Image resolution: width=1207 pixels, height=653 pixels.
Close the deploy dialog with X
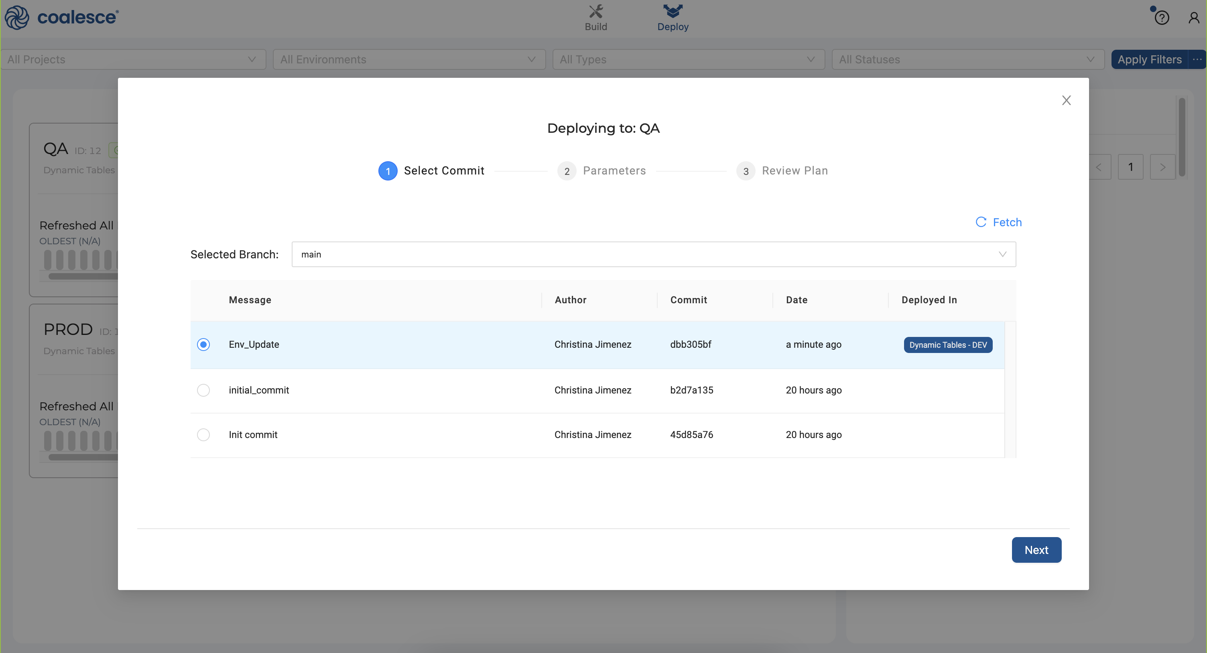pos(1066,100)
